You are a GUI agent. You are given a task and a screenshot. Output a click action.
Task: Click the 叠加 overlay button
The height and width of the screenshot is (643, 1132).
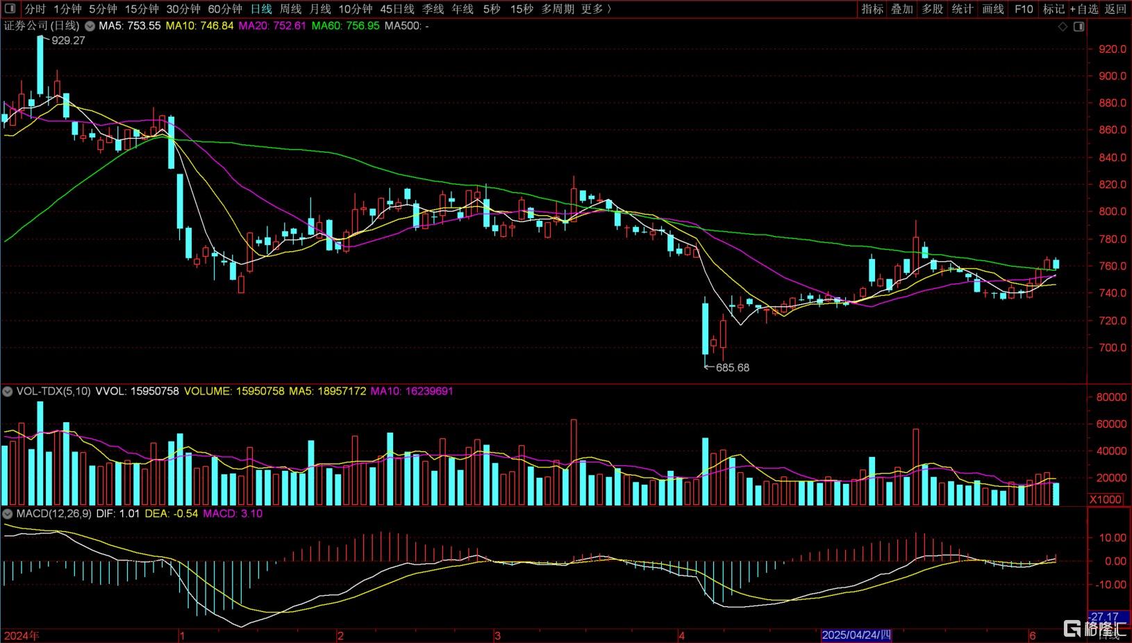(x=902, y=9)
